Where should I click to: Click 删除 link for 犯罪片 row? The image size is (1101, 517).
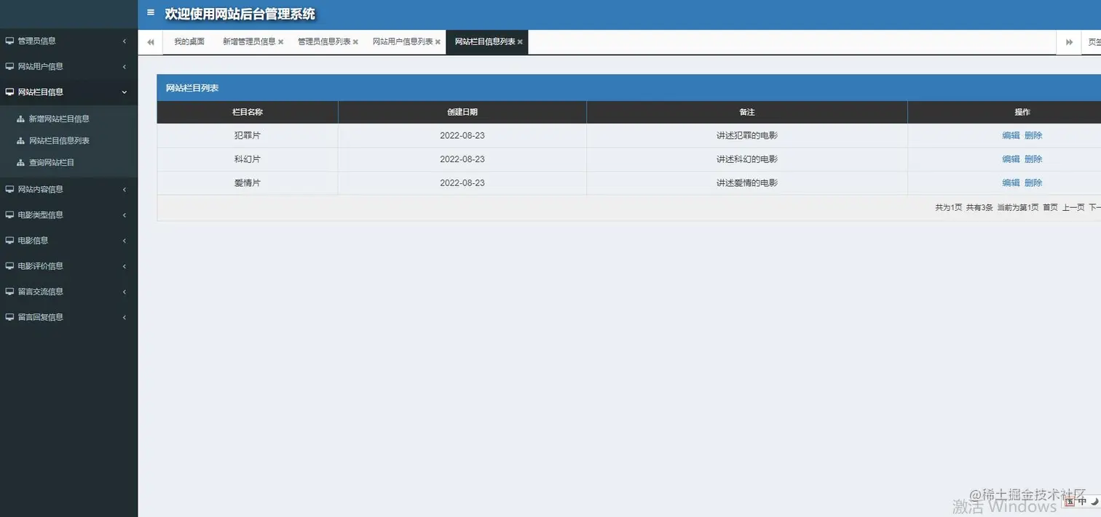(x=1033, y=135)
